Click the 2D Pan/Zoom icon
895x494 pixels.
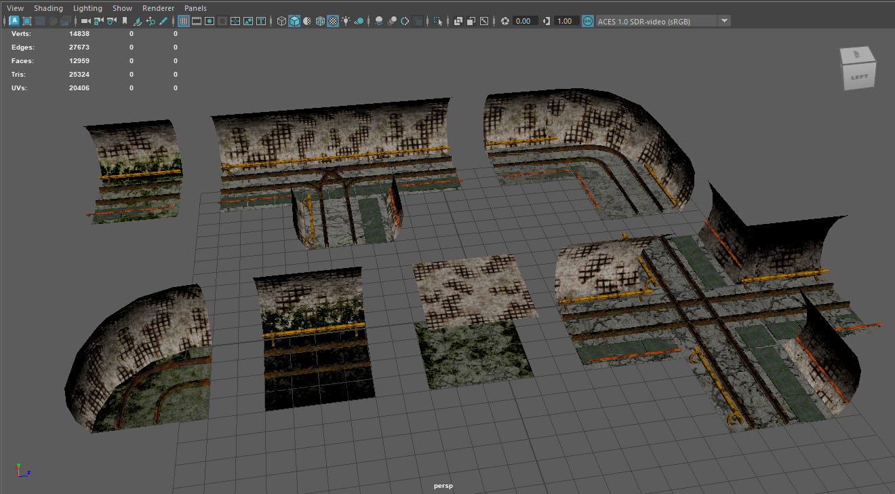click(151, 21)
